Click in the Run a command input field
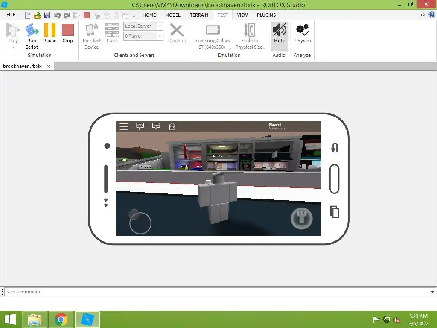The width and height of the screenshot is (437, 328). pyautogui.click(x=217, y=292)
